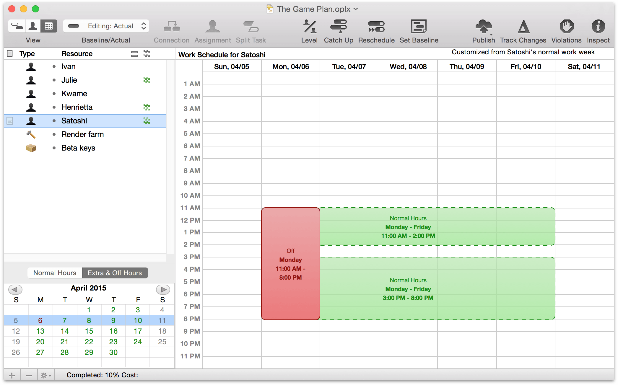Select the Henrietta resource row
The height and width of the screenshot is (385, 618).
tap(85, 107)
